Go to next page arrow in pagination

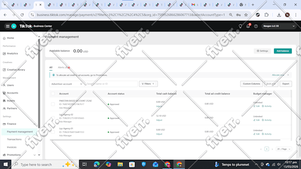pos(272,149)
